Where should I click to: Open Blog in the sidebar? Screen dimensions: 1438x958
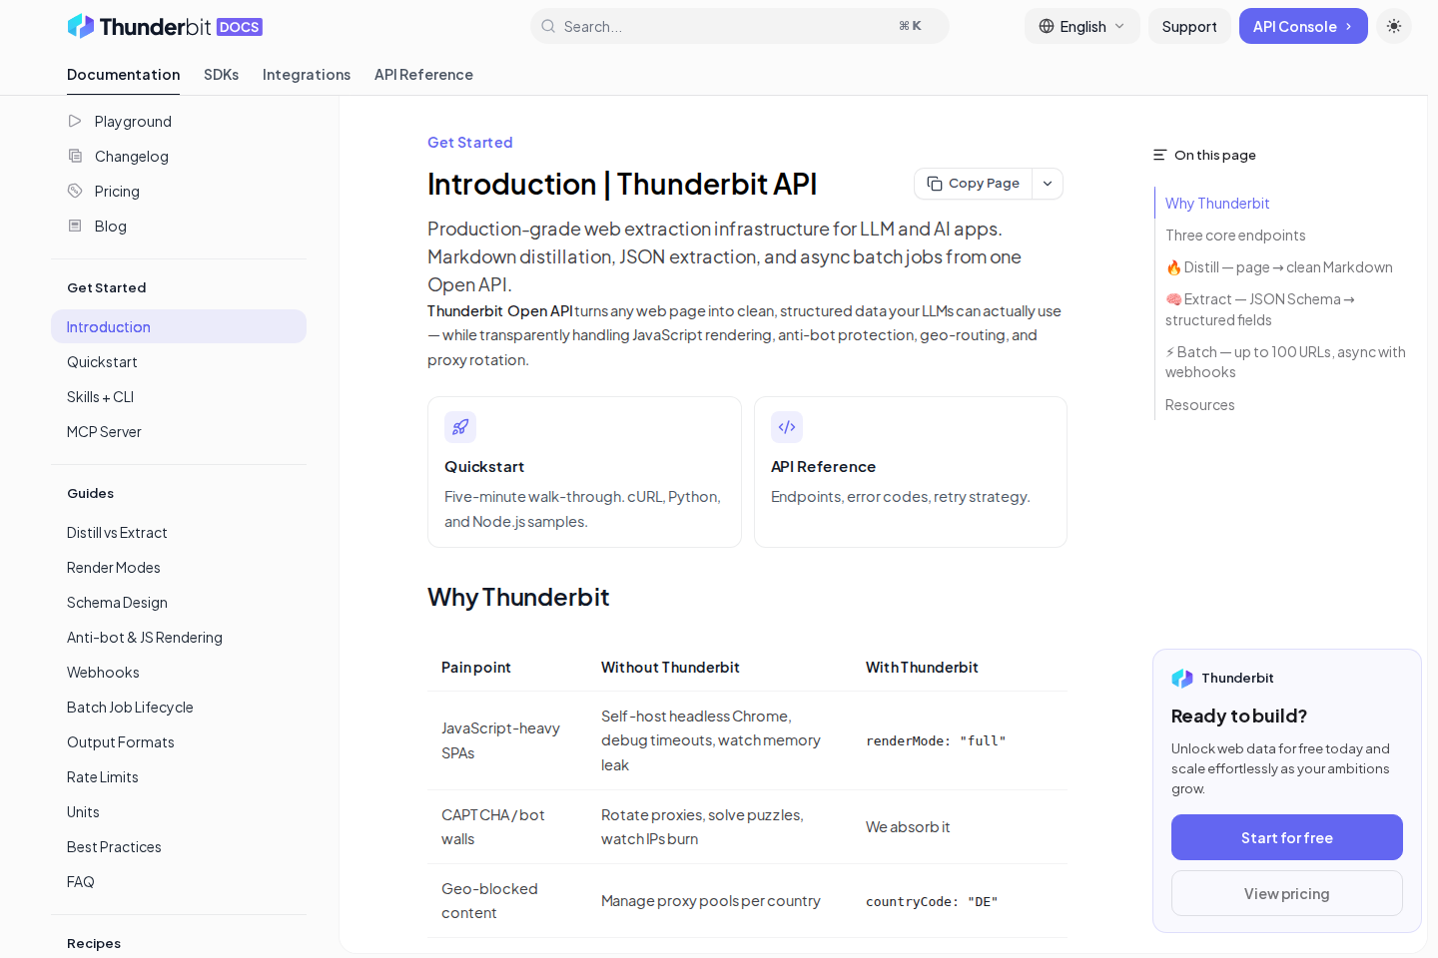[179, 226]
